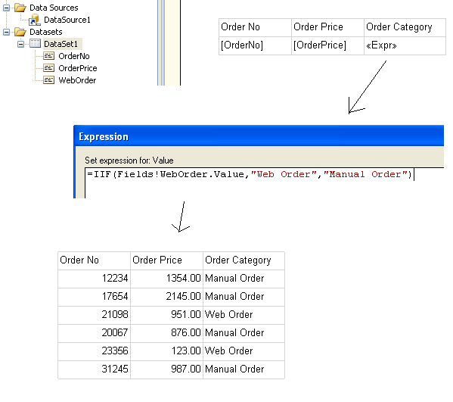
Task: Select the «Expr» design cell
Action: point(405,45)
